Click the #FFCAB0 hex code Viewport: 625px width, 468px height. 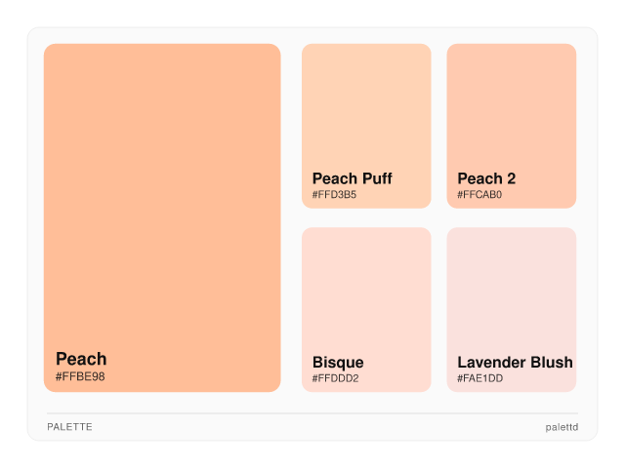(x=479, y=194)
